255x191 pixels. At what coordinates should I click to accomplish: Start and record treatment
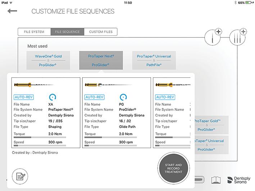[x=173, y=168]
